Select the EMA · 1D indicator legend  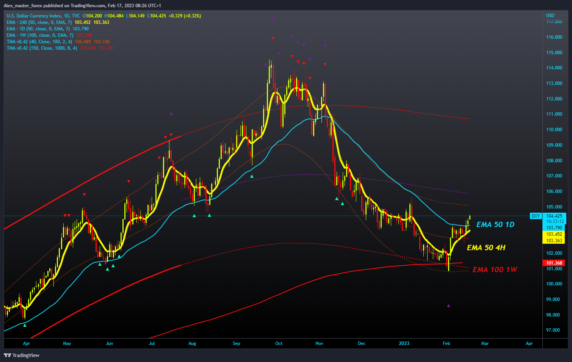(x=38, y=29)
